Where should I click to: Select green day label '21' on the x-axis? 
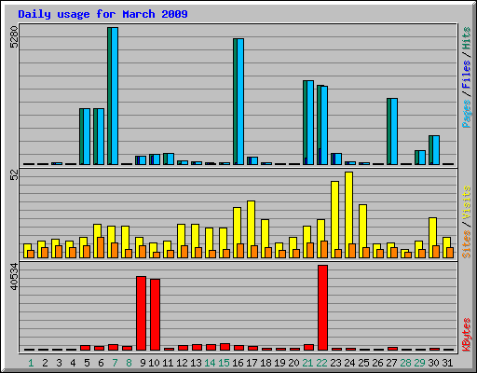307,363
